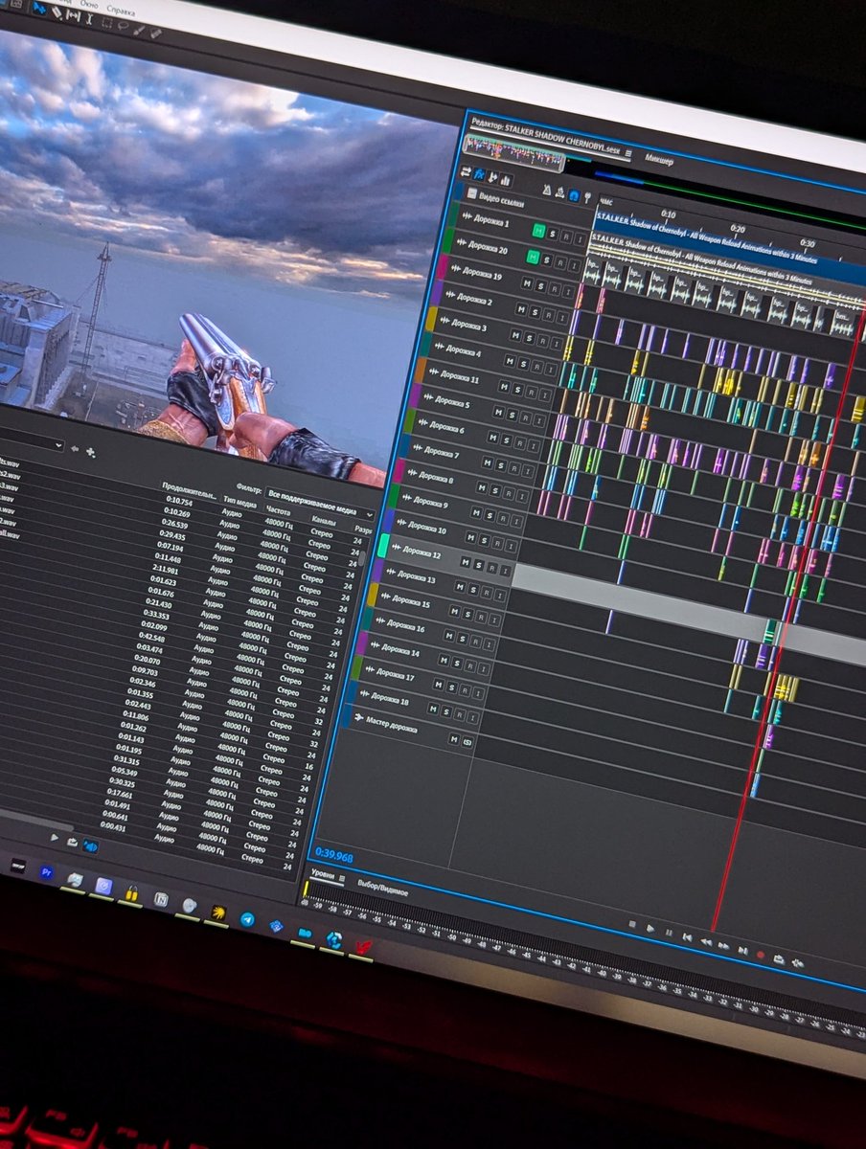Arm Дорожка 20 for recording (R)
866x1149 pixels.
pyautogui.click(x=559, y=263)
